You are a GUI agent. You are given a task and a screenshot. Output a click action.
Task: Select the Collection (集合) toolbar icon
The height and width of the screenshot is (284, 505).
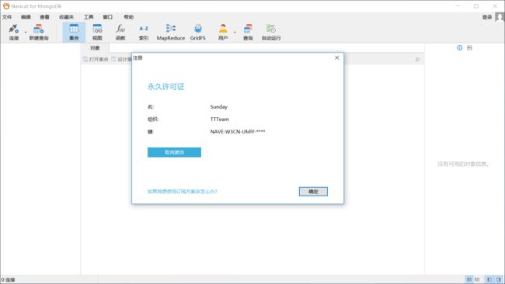[x=74, y=32]
